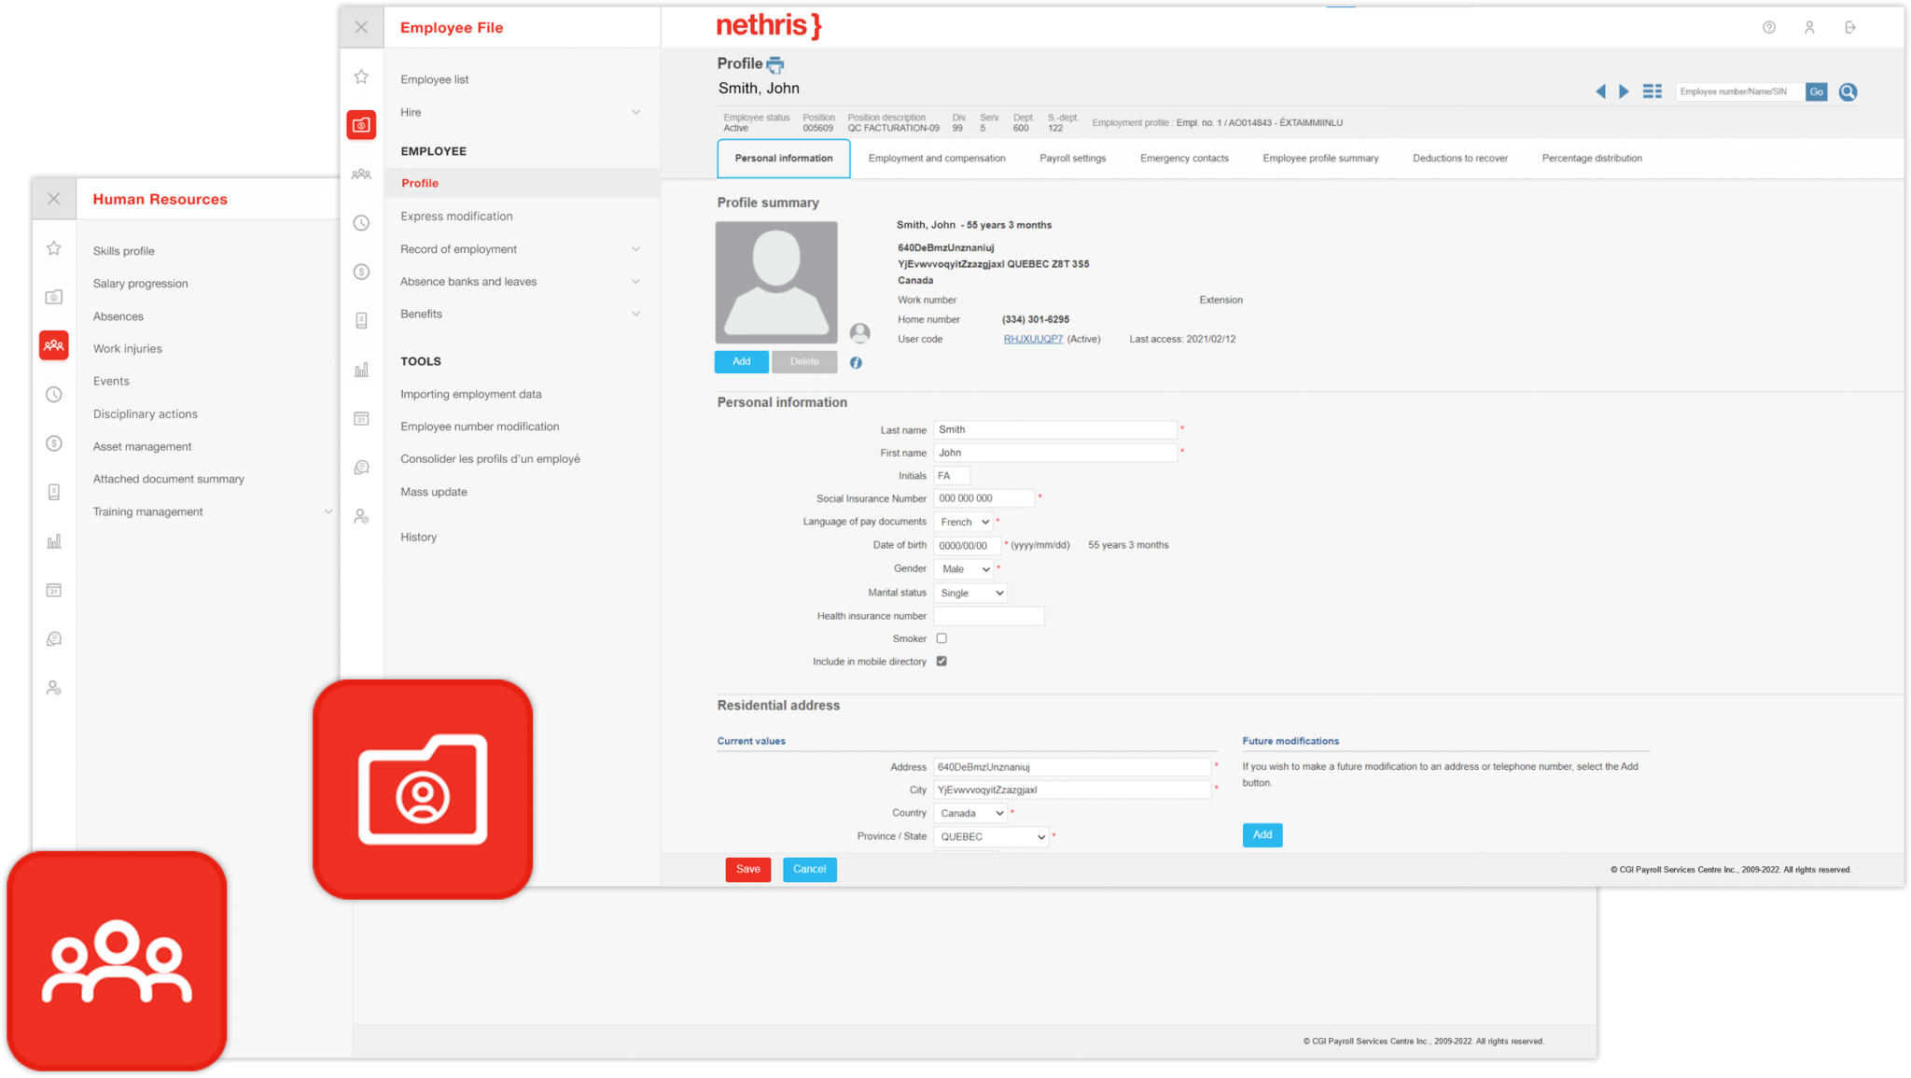Uncheck Include in mobile directory
The image size is (1911, 1078).
pos(942,661)
